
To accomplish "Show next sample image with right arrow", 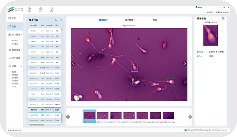I will point(184,63).
